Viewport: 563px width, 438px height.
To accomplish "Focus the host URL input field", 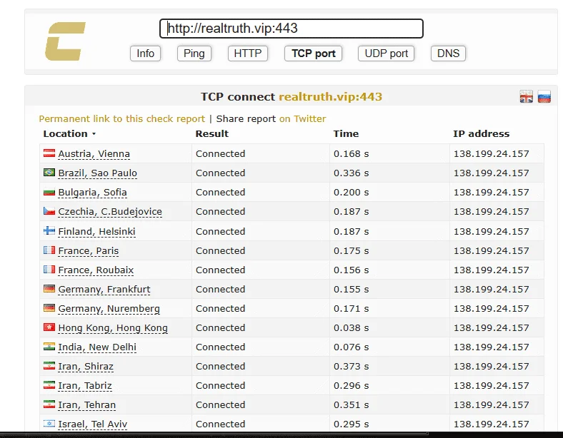I will click(x=292, y=29).
